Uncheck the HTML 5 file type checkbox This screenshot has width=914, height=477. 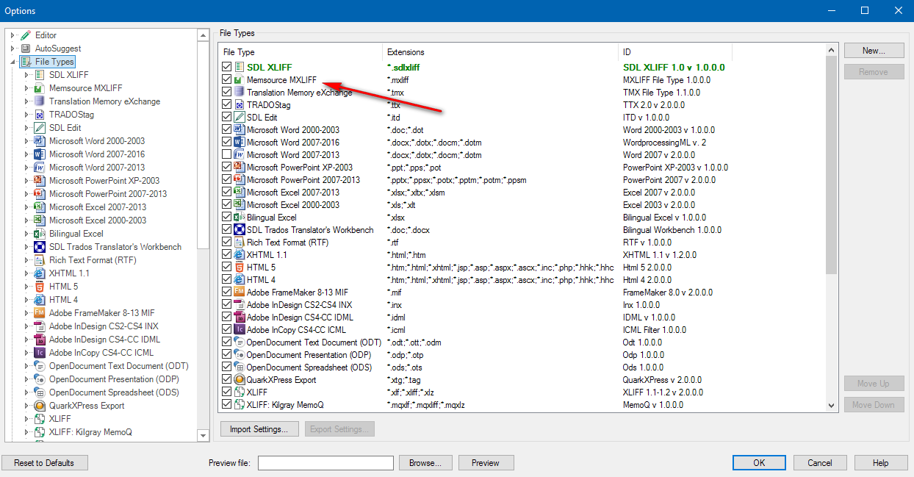click(x=227, y=268)
